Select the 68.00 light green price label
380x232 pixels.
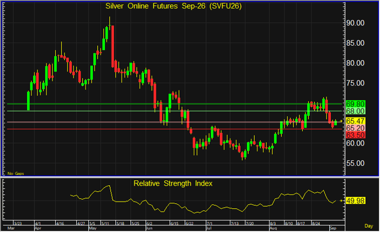[355, 111]
